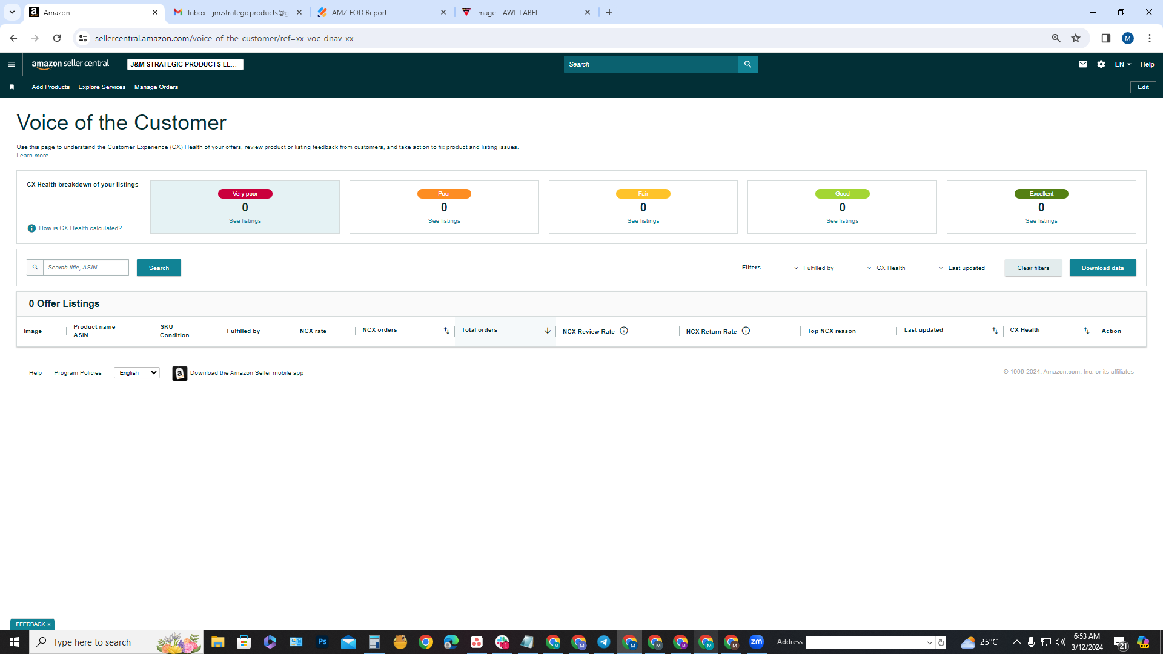
Task: Click See listings under Poor
Action: tap(444, 221)
